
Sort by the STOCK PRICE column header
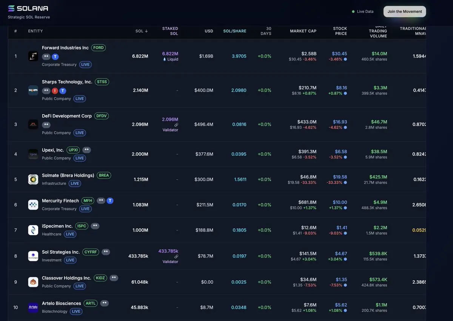coord(340,31)
